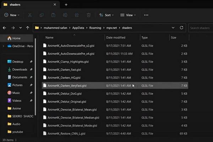Select Anime4K_AutoDownscalePre_x4.glsl file
This screenshot has height=142, width=213.
pos(115,54)
